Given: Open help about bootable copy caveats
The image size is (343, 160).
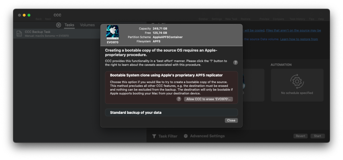Looking at the screenshot, I should click(x=235, y=63).
